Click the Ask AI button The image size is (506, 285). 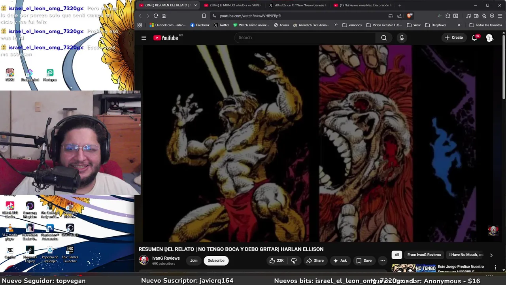click(x=340, y=260)
